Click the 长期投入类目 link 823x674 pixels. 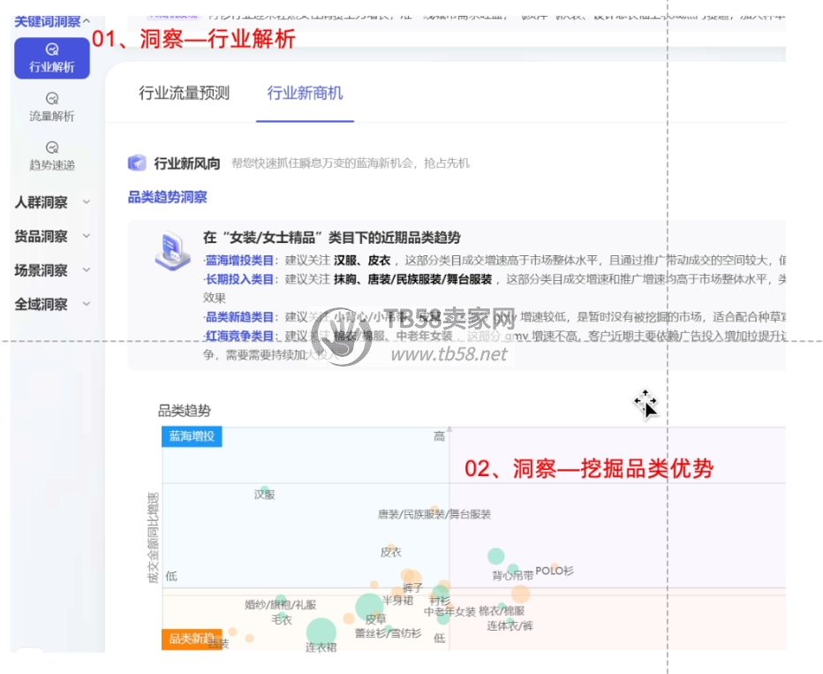(x=239, y=279)
